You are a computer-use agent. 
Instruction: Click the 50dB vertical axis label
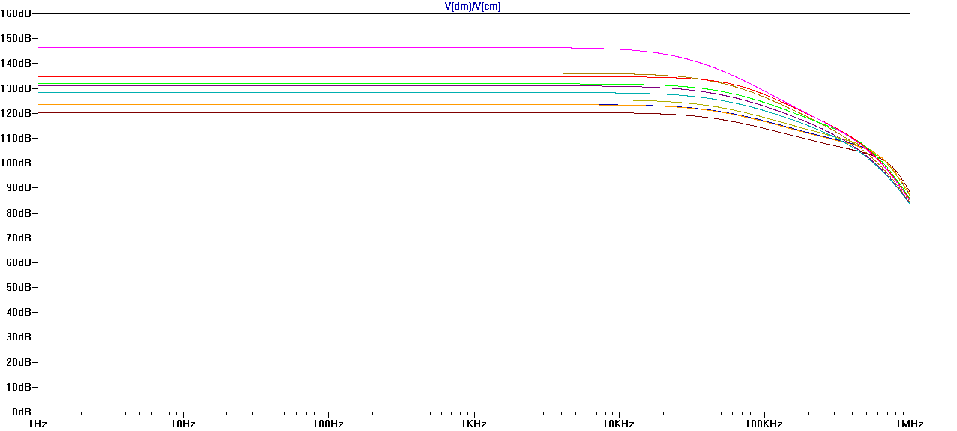coord(19,287)
